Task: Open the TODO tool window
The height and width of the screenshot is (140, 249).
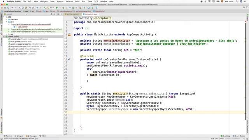Action: click(42, 136)
